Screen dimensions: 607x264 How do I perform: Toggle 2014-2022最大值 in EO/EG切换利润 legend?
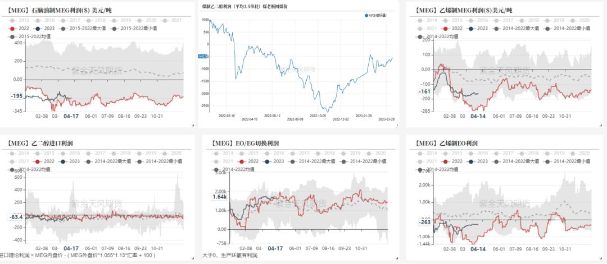pos(293,161)
